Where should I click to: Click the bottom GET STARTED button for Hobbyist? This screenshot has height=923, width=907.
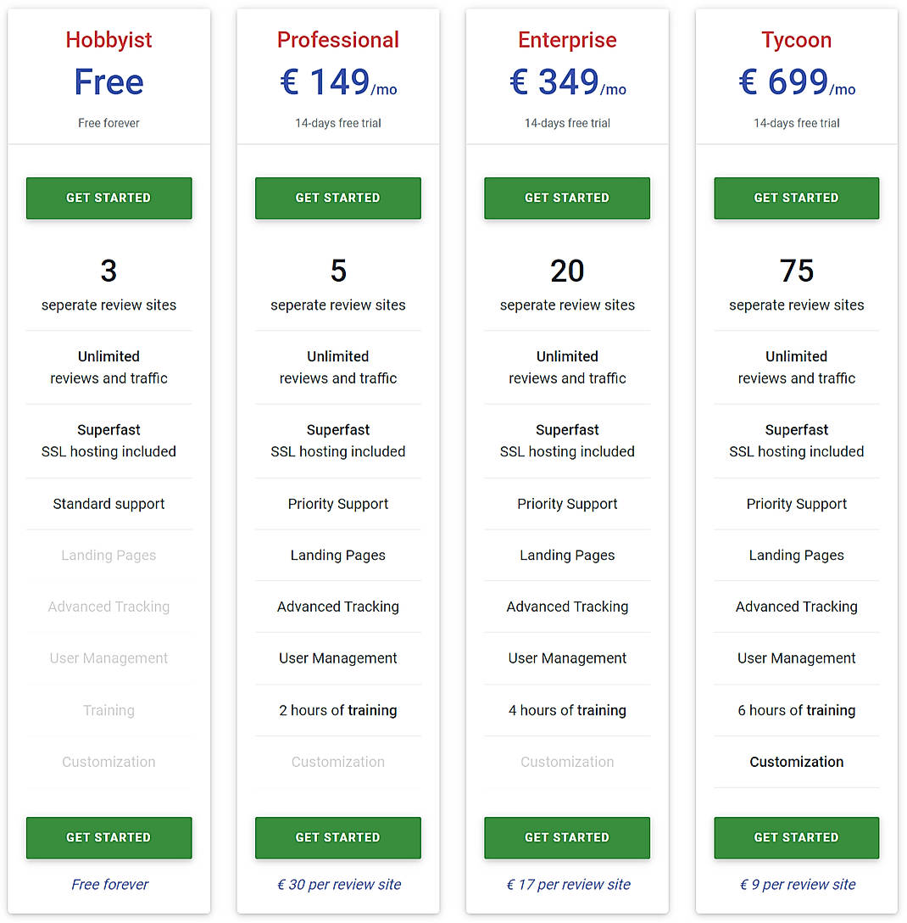pyautogui.click(x=109, y=837)
